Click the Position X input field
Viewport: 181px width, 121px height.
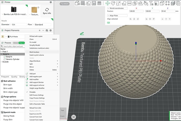[x=136, y=11]
